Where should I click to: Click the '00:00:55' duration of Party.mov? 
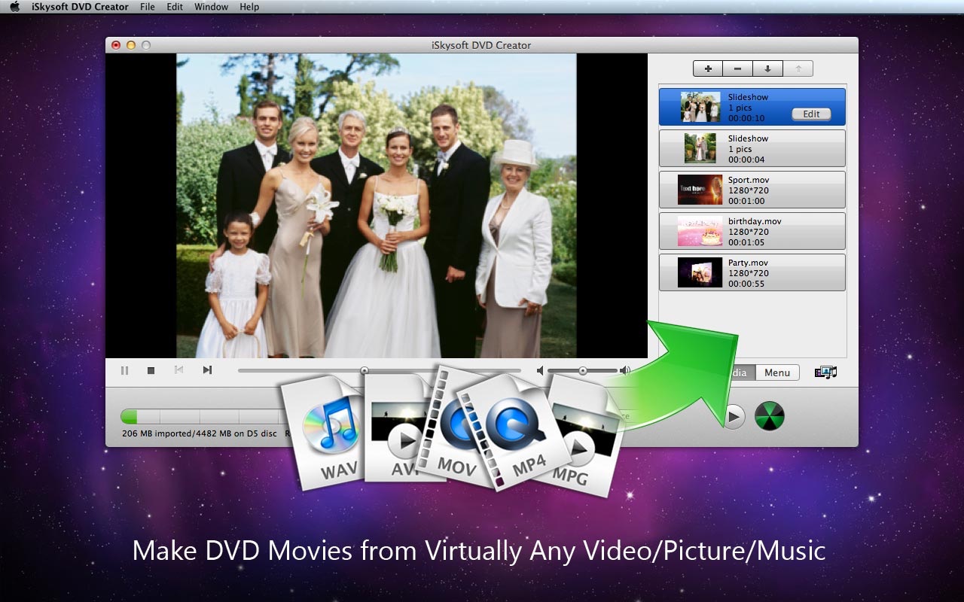click(x=746, y=284)
